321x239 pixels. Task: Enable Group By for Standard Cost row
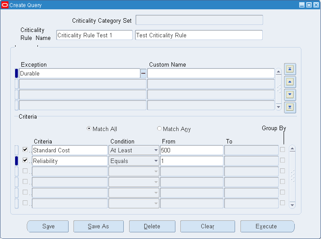tap(283, 150)
